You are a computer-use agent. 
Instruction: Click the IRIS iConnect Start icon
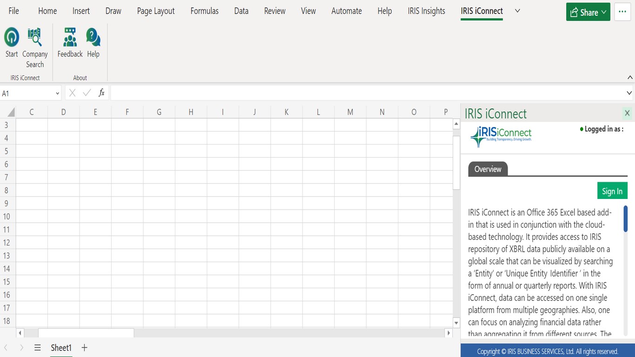point(12,42)
